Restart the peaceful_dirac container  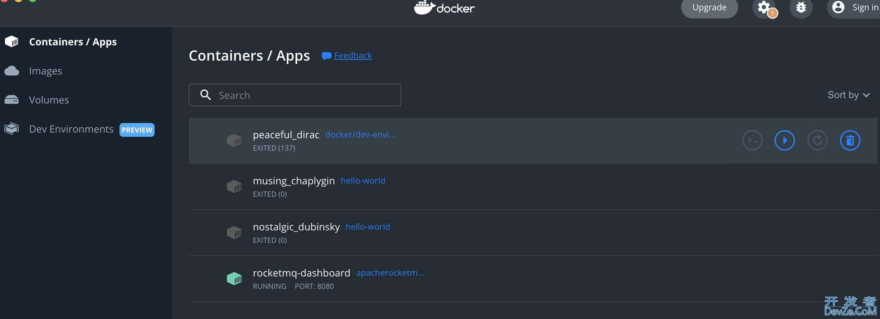click(817, 140)
